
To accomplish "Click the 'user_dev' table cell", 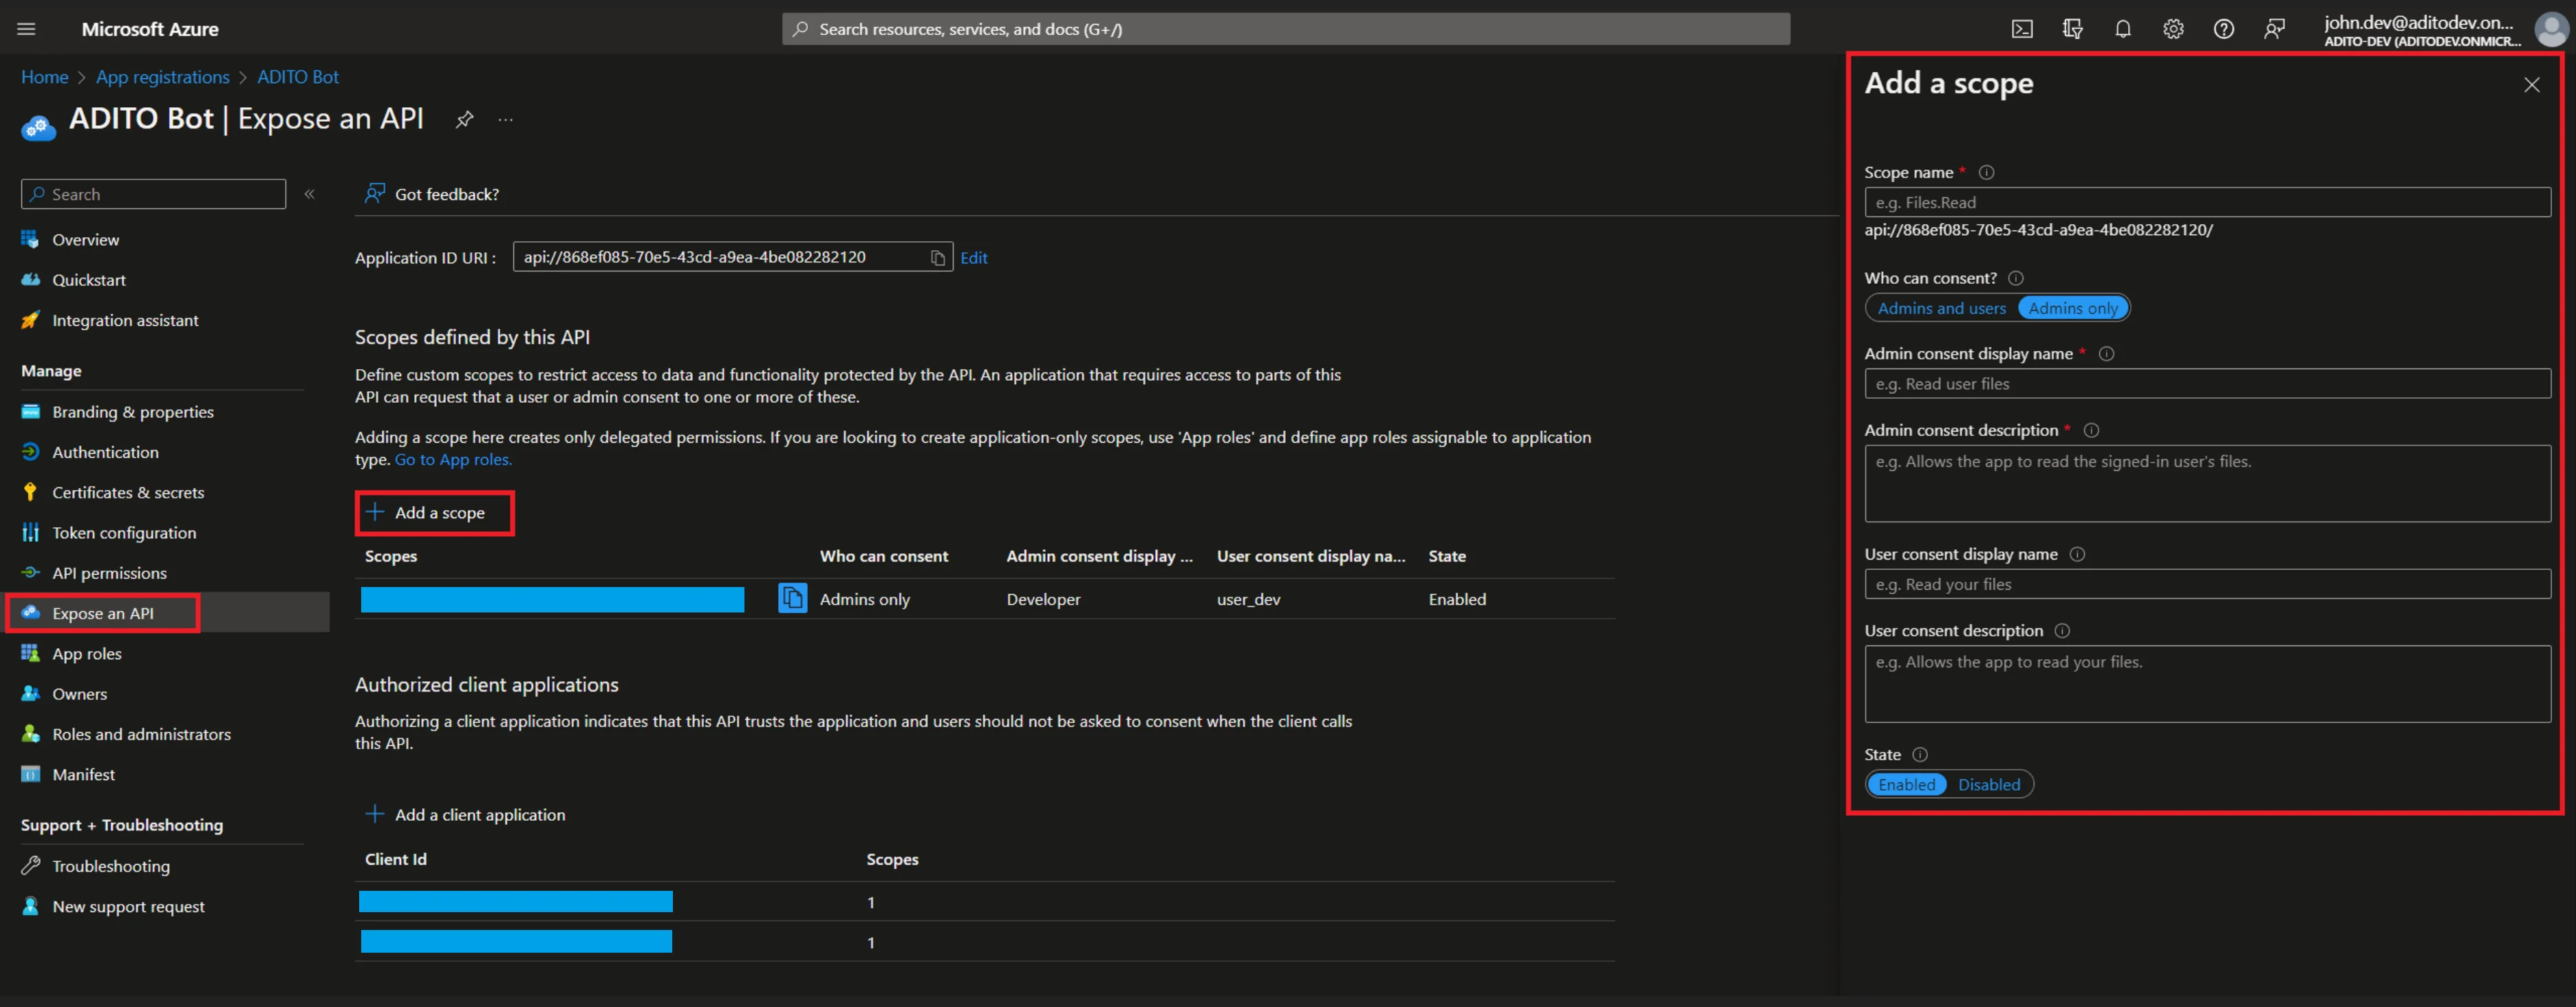I will pos(1248,599).
